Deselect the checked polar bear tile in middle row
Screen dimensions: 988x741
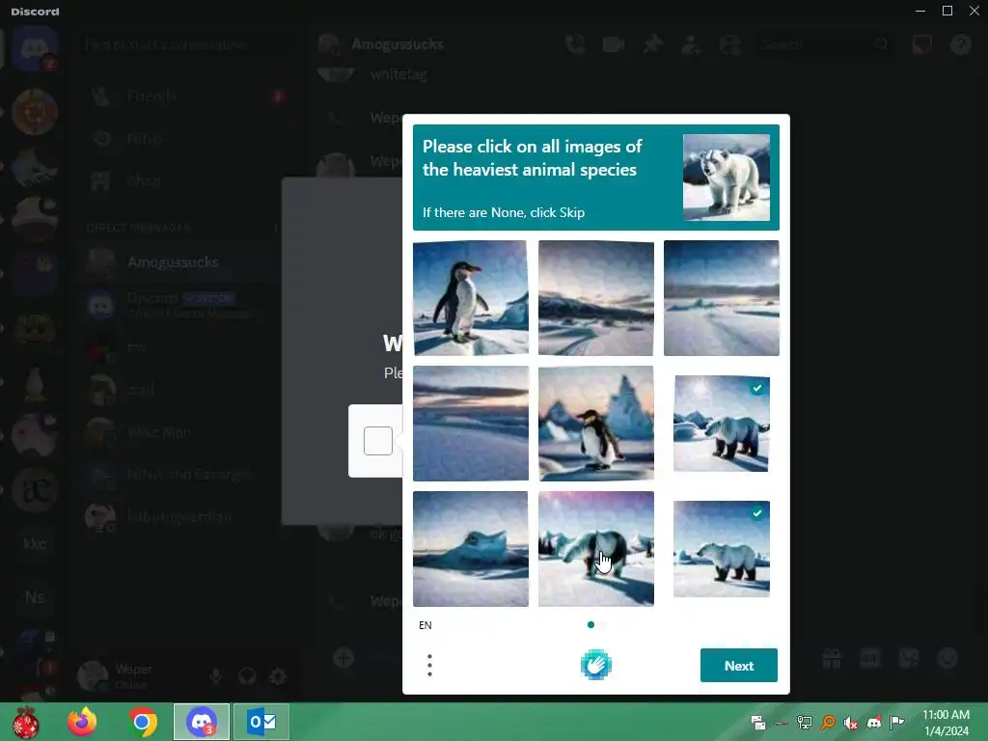click(722, 423)
